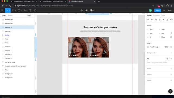
Task: Switch to the Code tab
Action: (x=163, y=15)
